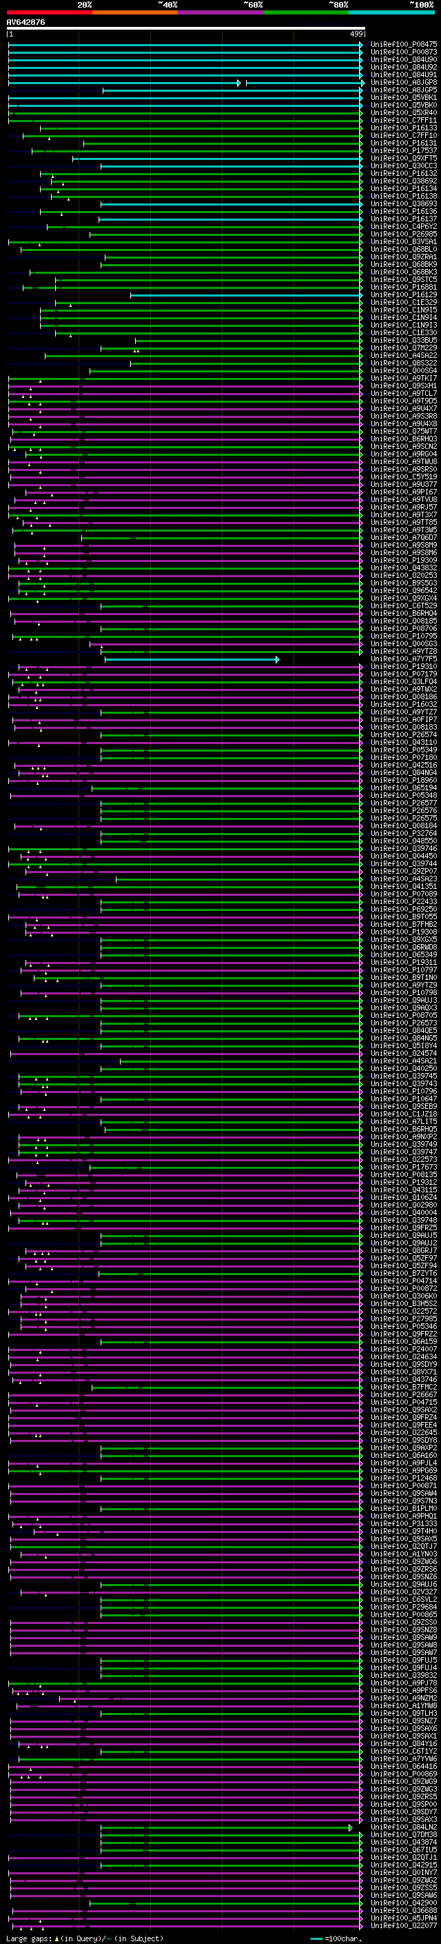The image size is (441, 1944).
Task: Select the UniRef100_Q5XR40 label
Action: click(x=404, y=112)
